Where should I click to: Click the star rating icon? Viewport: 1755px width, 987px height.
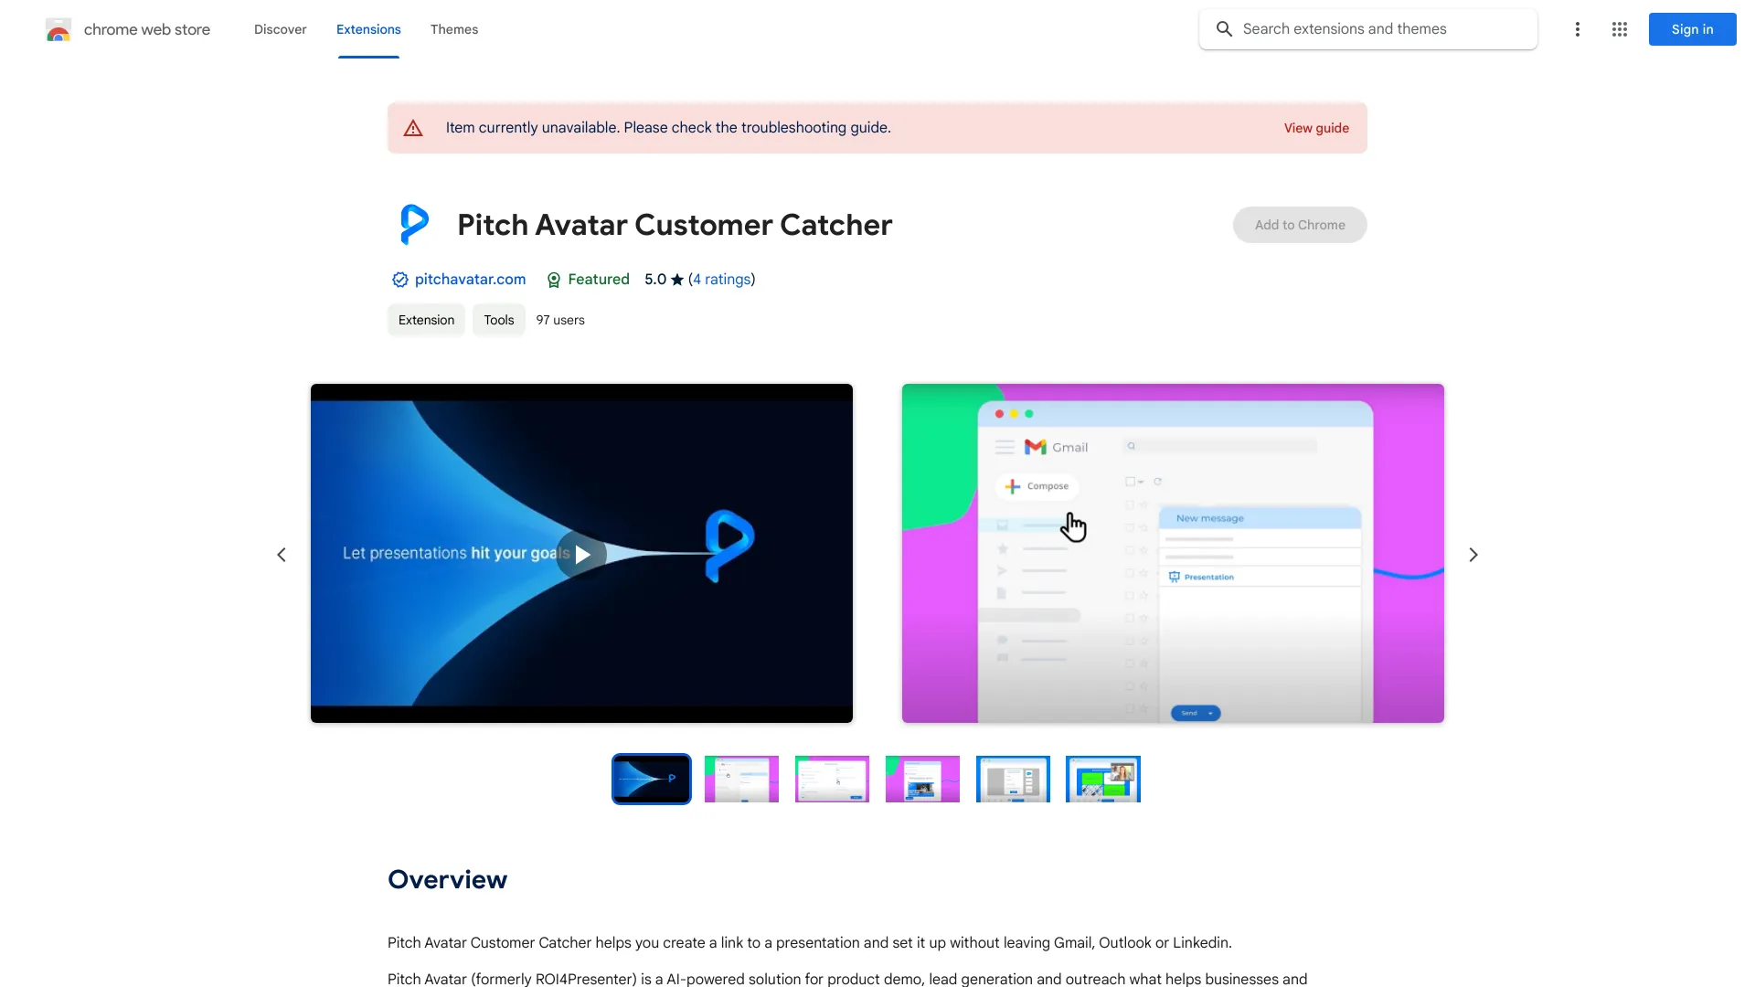point(676,280)
